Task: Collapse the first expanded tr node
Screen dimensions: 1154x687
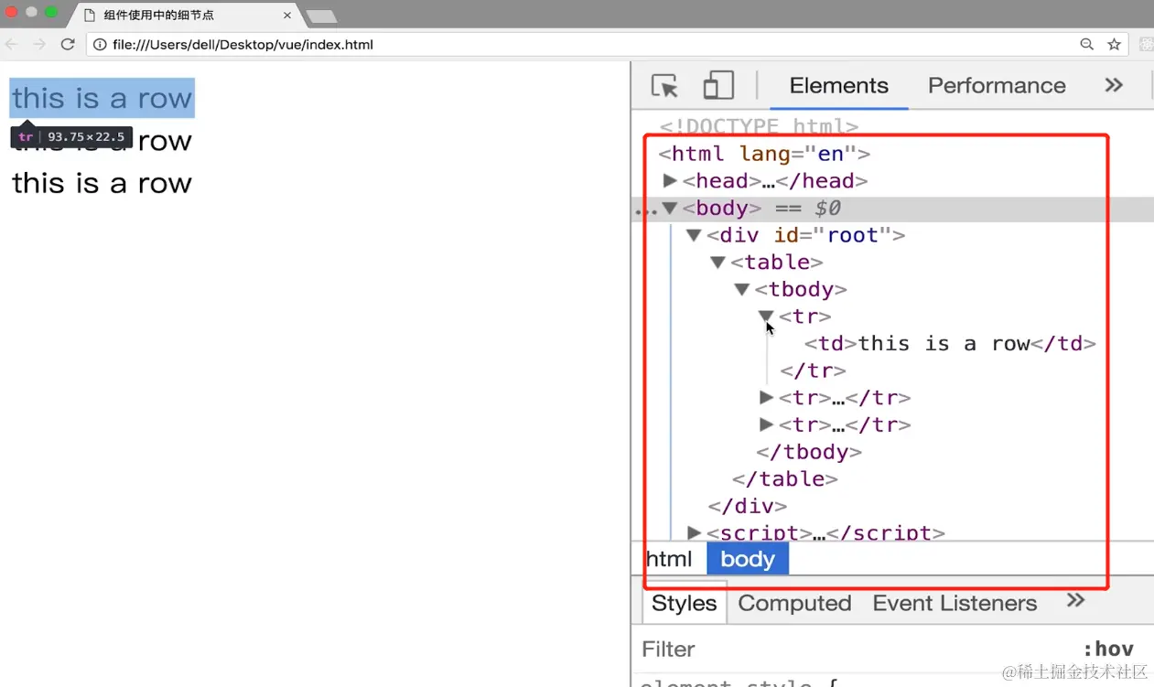Action: [x=766, y=316]
